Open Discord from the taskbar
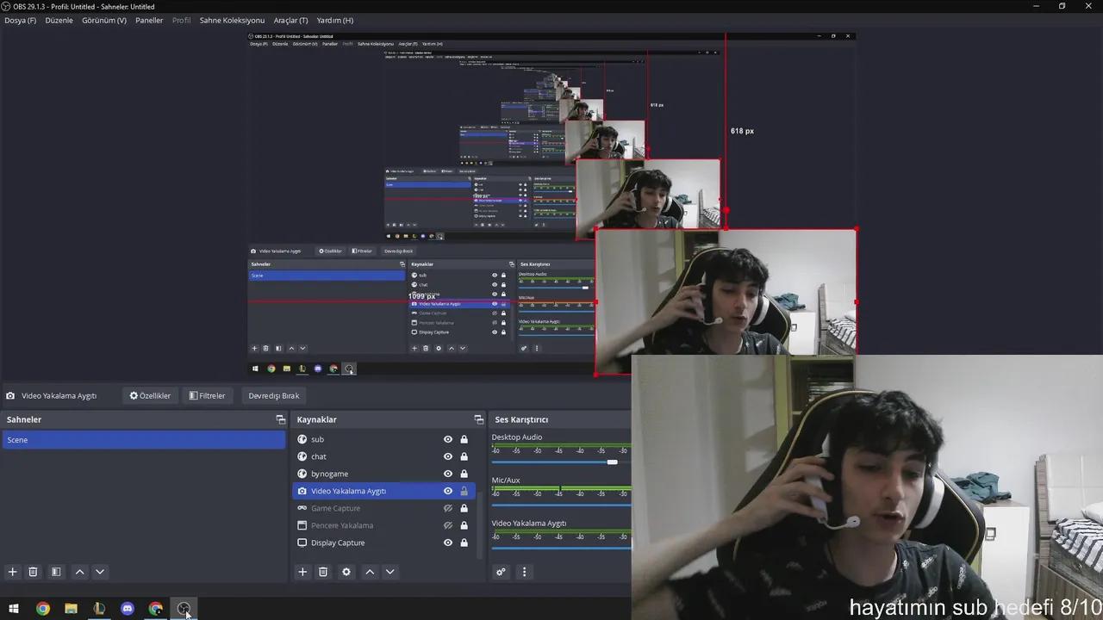The image size is (1103, 620). [128, 609]
